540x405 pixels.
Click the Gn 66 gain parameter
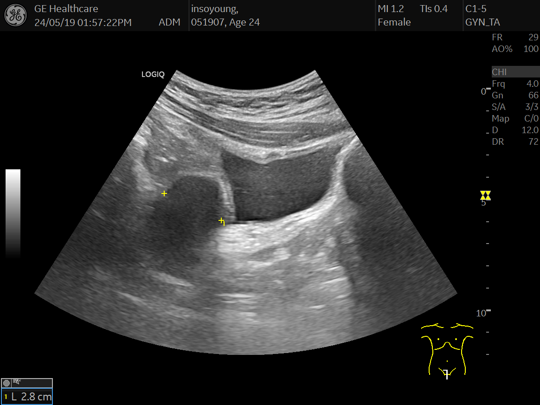(x=515, y=96)
